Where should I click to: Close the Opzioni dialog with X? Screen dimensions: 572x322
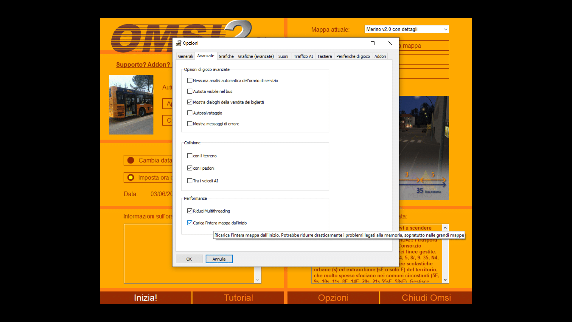390,43
